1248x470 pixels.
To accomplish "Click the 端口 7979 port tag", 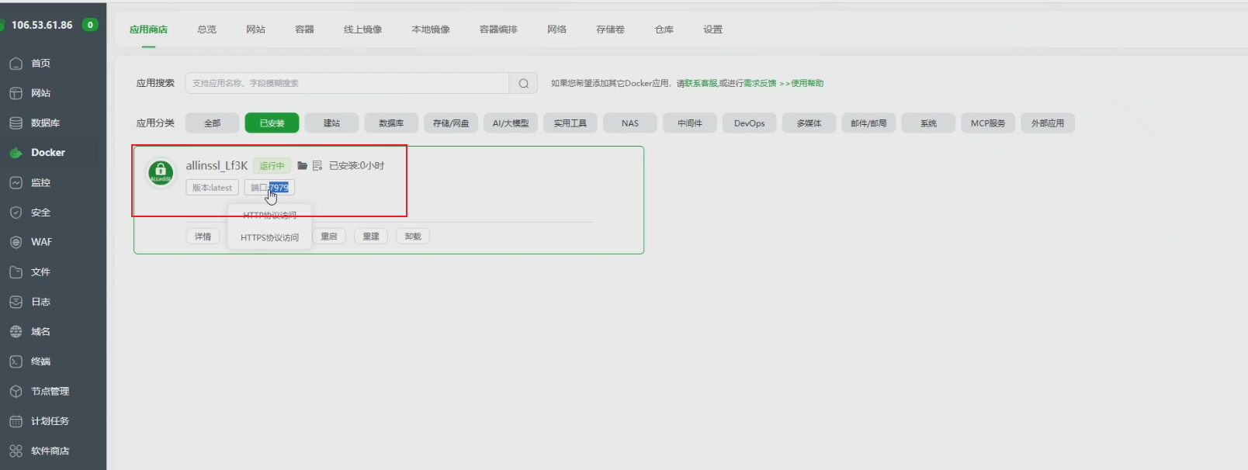I will click(x=269, y=188).
